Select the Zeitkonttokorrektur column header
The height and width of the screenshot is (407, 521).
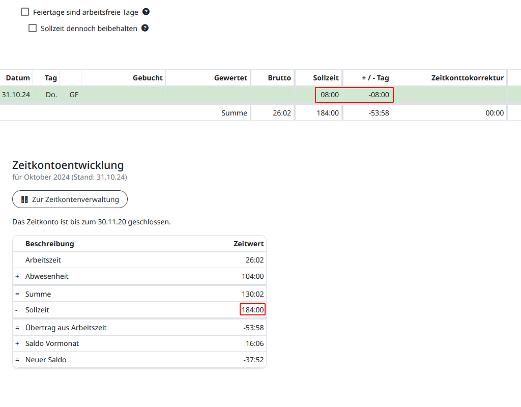[x=467, y=78]
